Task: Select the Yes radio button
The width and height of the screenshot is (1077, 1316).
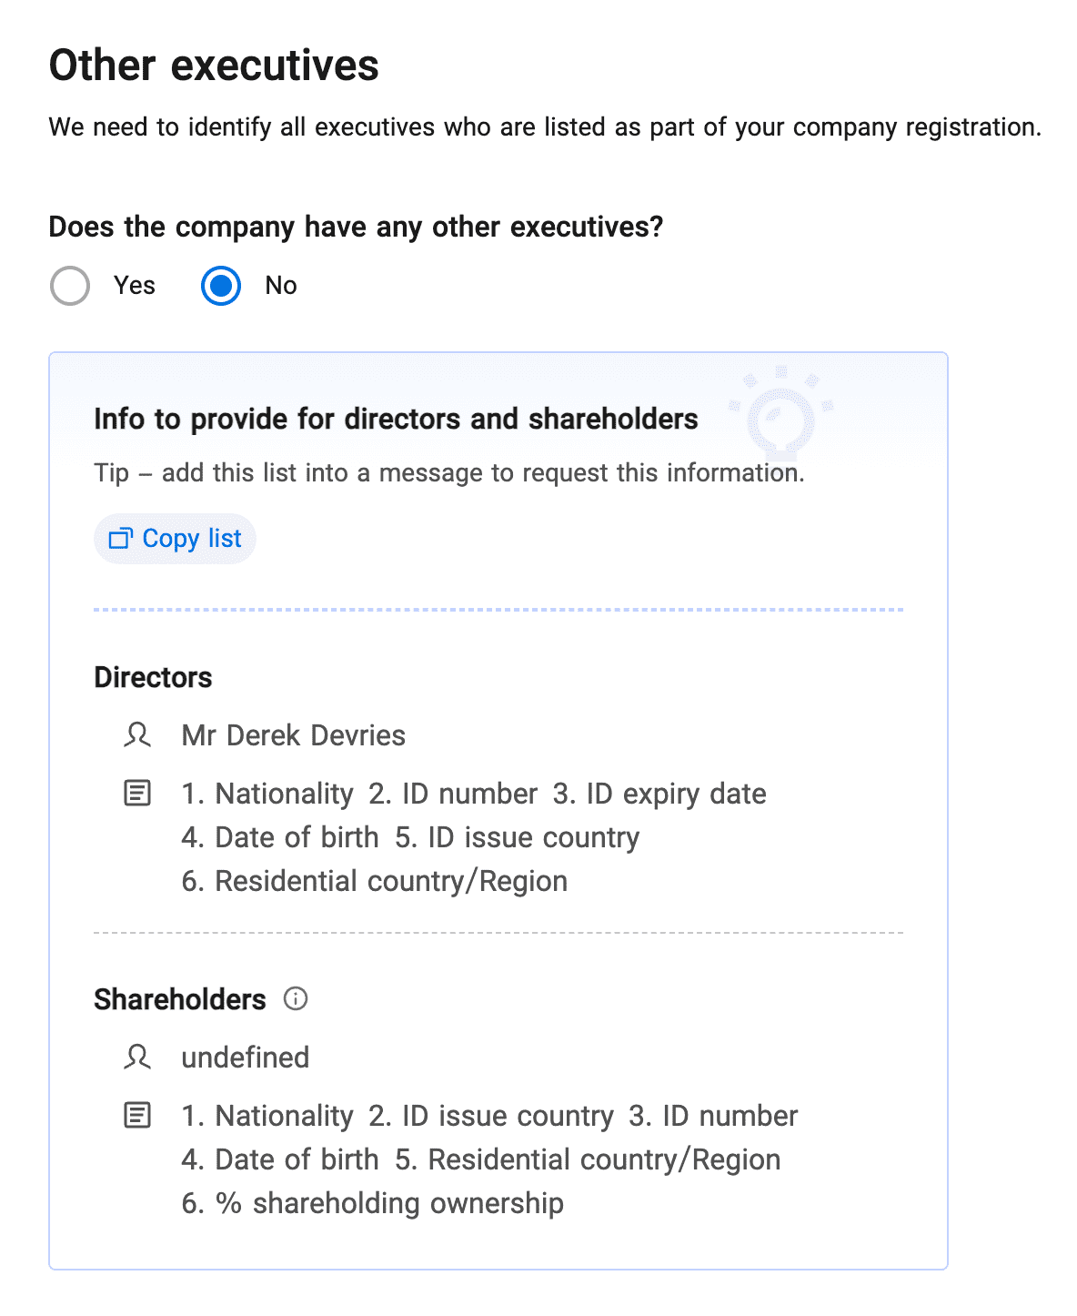Action: click(70, 286)
